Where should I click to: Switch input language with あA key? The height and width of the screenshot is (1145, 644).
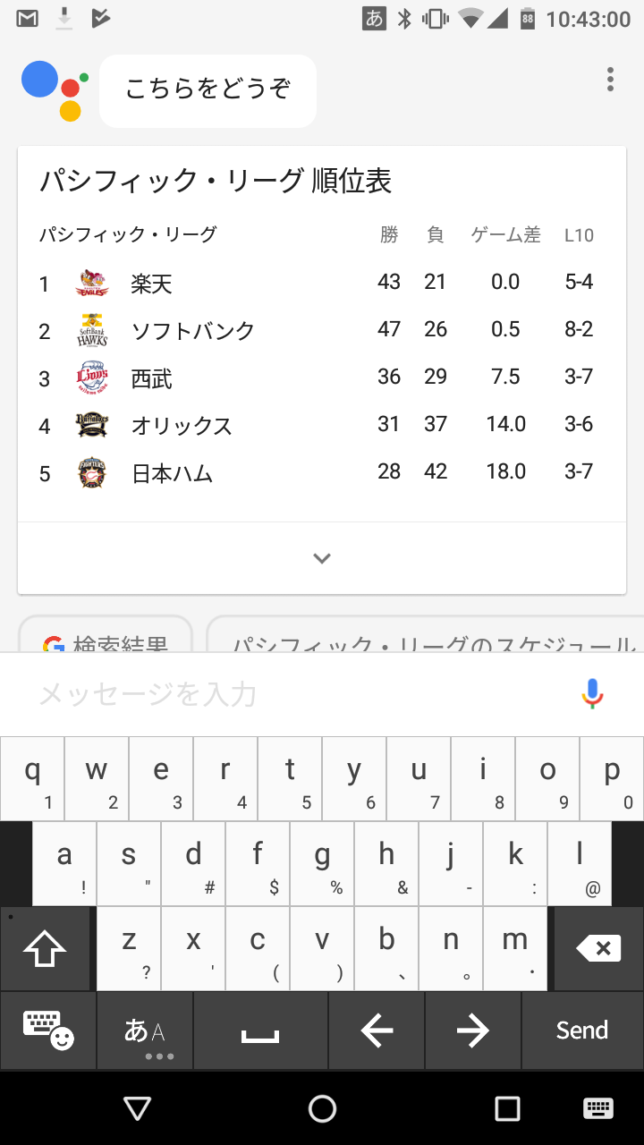(145, 1030)
